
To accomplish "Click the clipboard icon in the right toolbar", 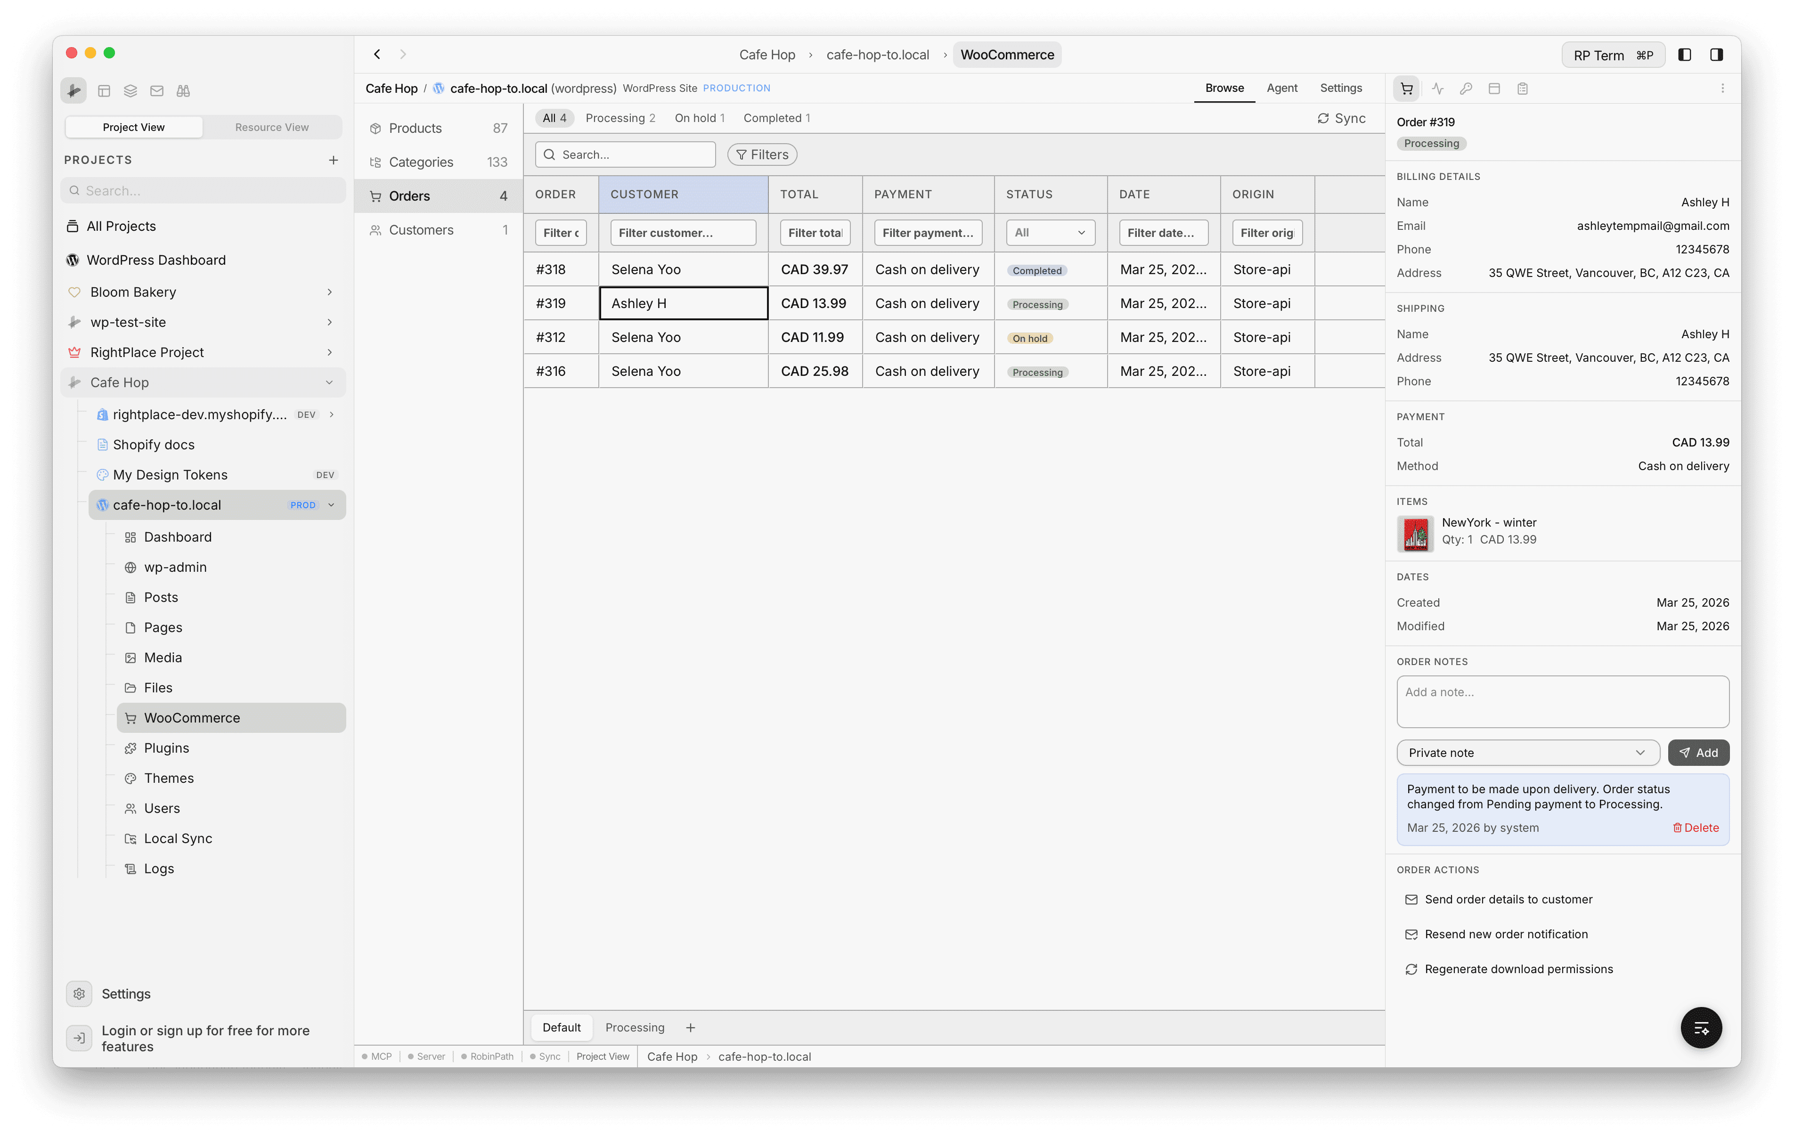I will 1523,88.
